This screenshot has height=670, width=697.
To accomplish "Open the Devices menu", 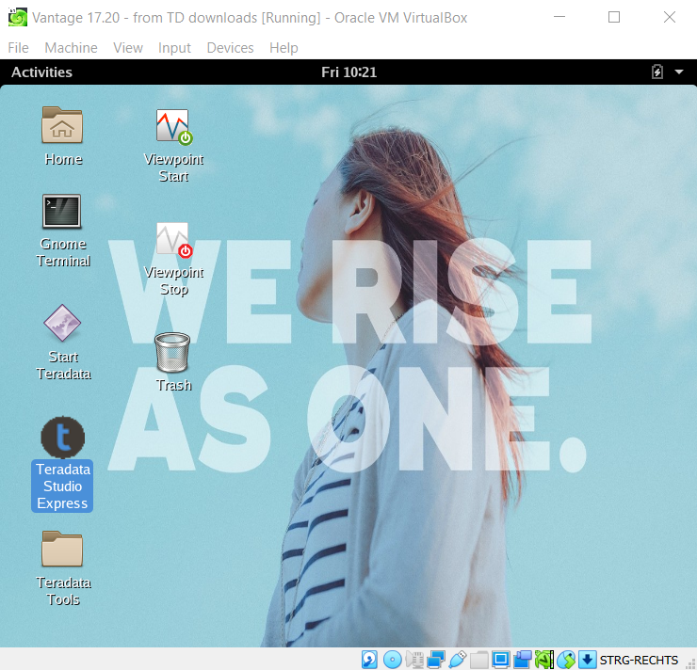I will tap(230, 48).
